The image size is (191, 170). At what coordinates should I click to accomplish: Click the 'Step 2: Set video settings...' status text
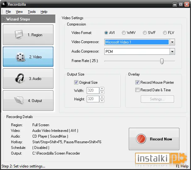pyautogui.click(x=23, y=166)
